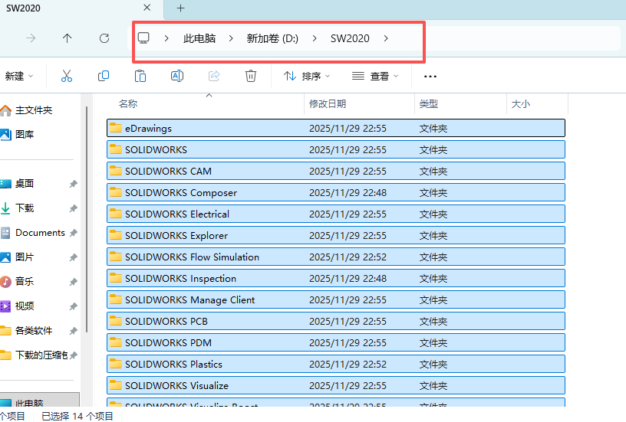The image size is (626, 422).
Task: Open 下载 in sidebar
Action: [x=25, y=208]
